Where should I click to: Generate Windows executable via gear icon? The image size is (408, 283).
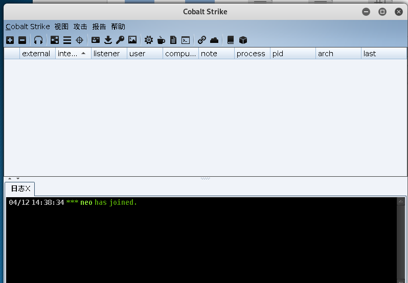149,40
